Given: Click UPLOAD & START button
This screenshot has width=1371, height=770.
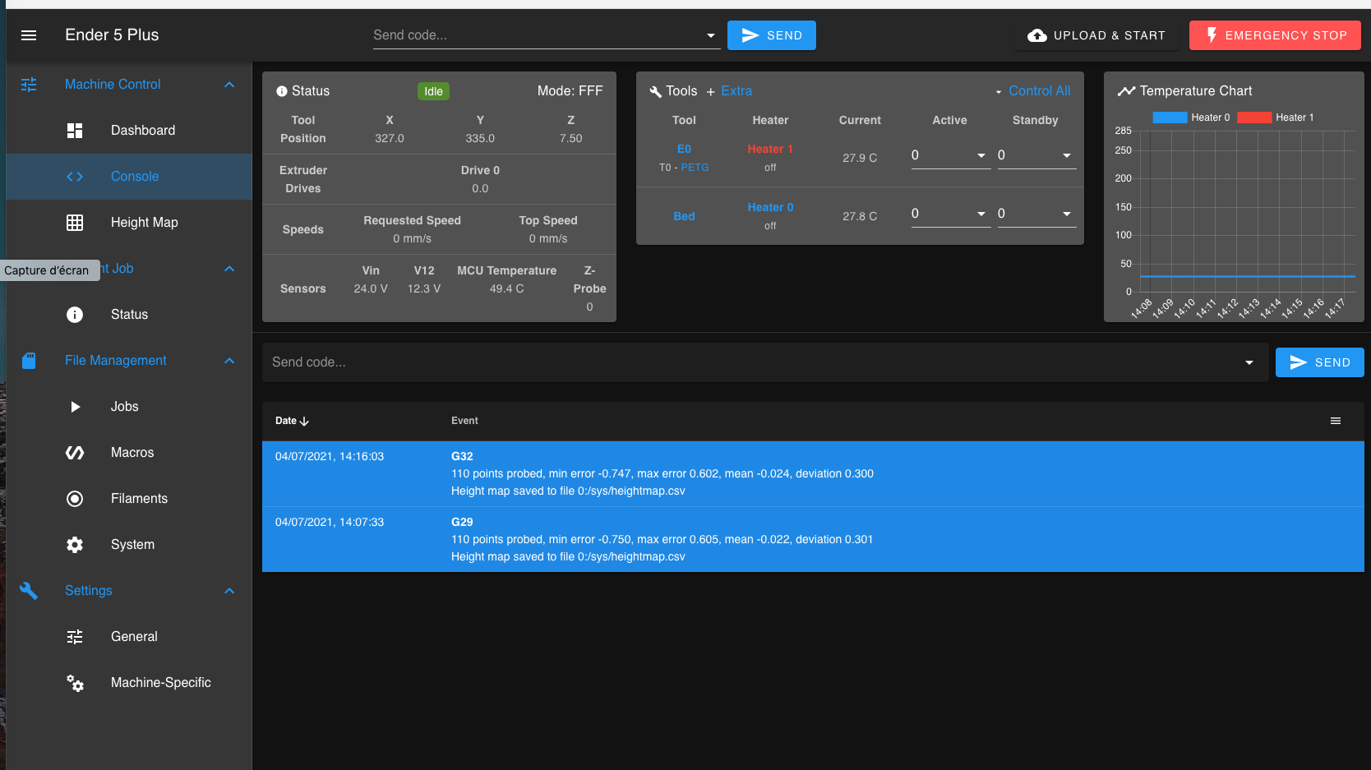Looking at the screenshot, I should coord(1096,35).
